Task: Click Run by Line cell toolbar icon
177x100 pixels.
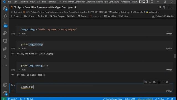Action: (146, 82)
